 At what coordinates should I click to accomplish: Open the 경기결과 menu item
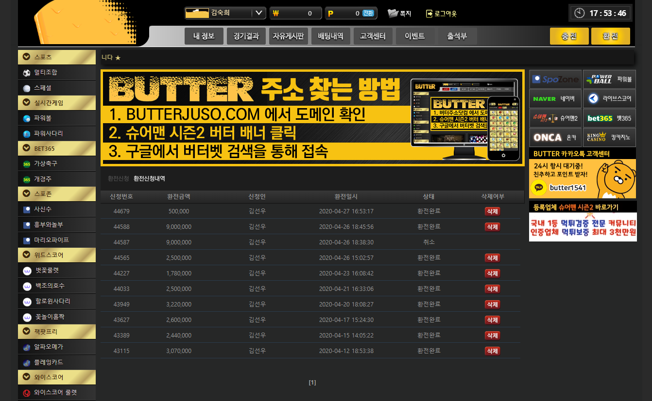click(x=246, y=36)
